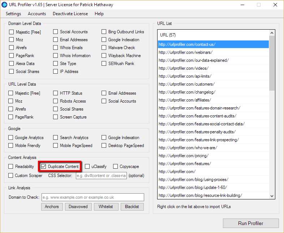Focus the CSS Selector input field
284x233 pixels.
101,176
